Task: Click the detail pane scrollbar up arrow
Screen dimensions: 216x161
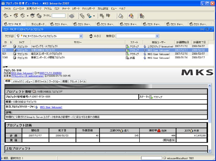Action: point(210,86)
